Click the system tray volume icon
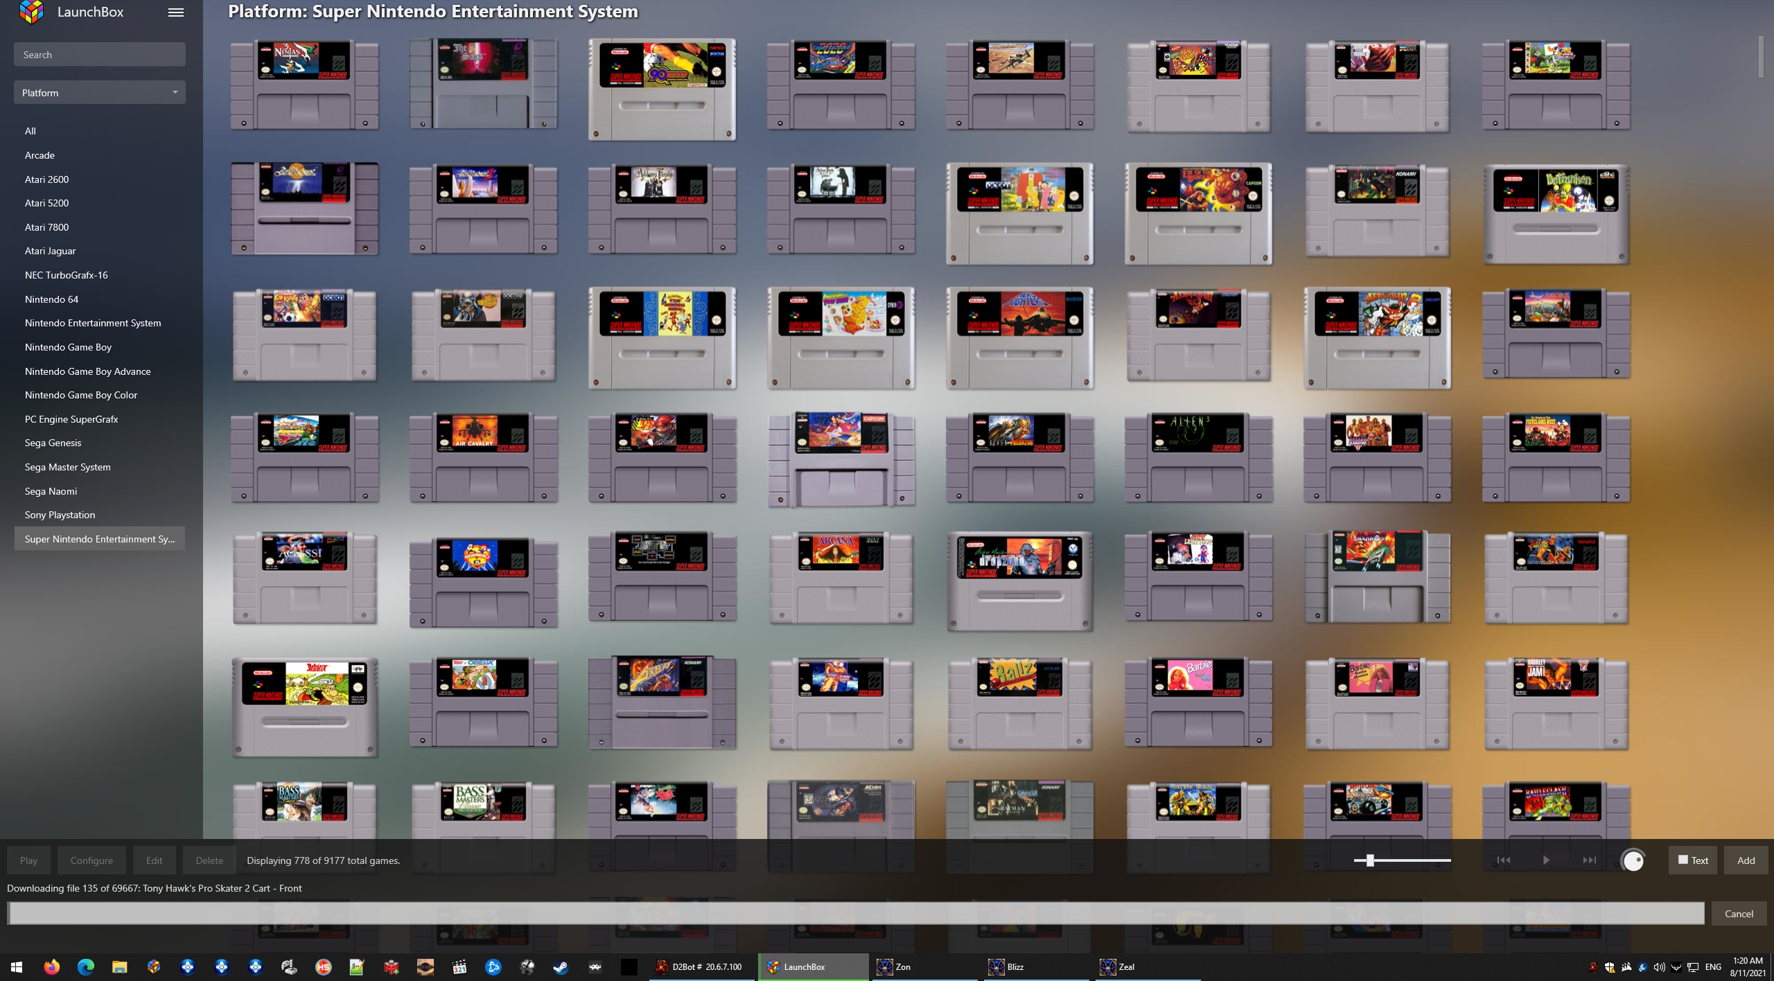This screenshot has width=1774, height=981. [1659, 966]
